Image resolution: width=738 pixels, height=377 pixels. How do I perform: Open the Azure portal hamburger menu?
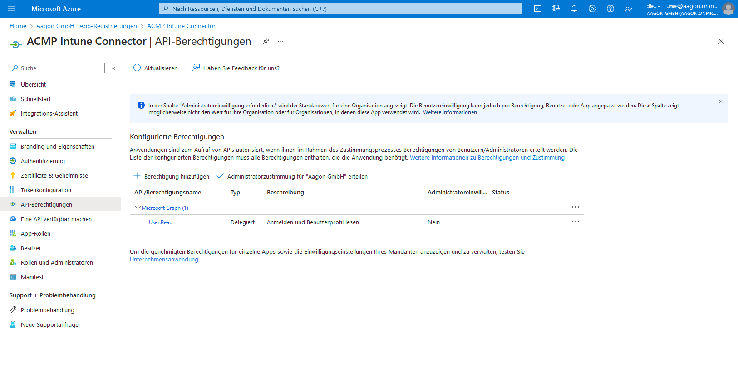click(x=11, y=9)
